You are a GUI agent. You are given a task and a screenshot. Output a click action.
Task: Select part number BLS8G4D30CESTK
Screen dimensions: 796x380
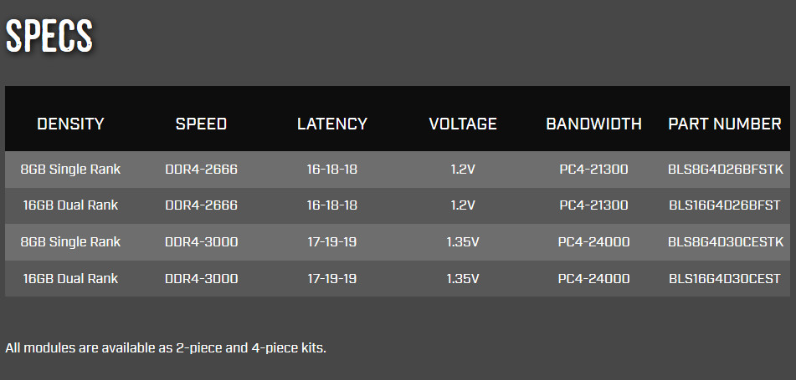click(x=725, y=242)
